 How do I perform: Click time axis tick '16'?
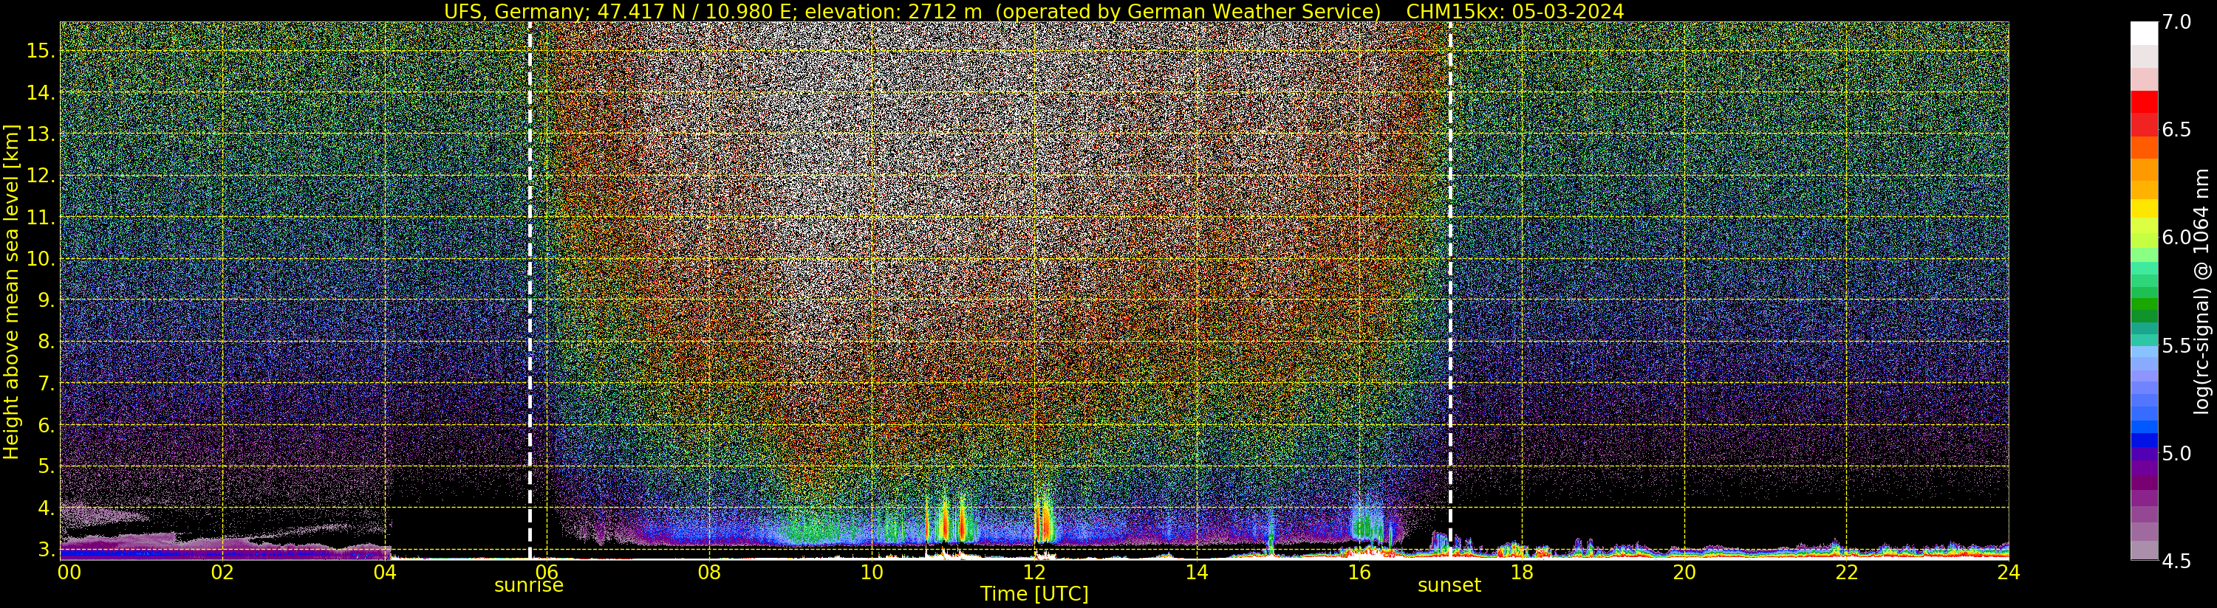[1359, 572]
